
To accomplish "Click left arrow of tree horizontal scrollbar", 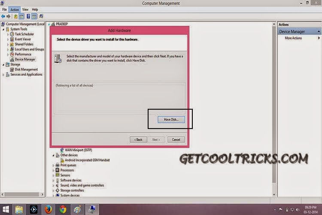I will [3, 194].
